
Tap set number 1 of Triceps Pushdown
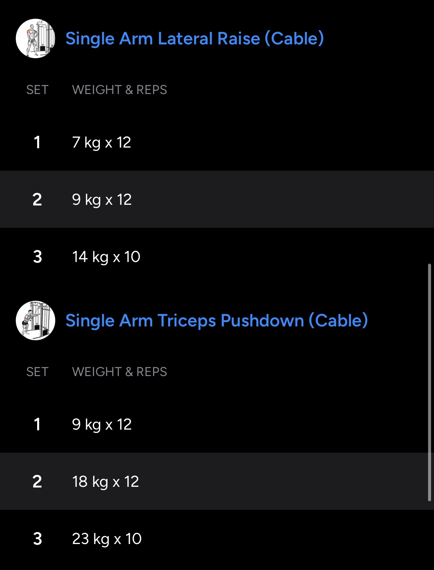click(x=37, y=424)
